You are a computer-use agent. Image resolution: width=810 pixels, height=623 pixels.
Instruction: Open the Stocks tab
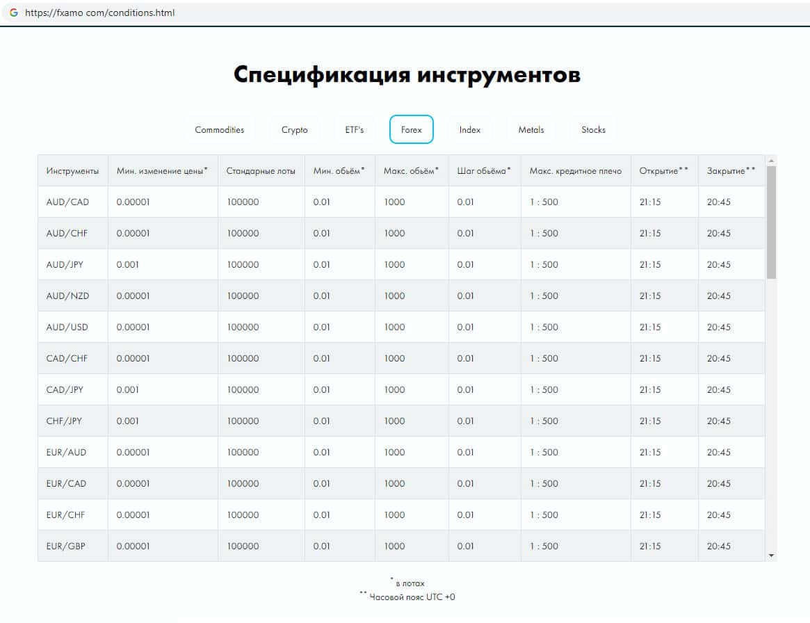pyautogui.click(x=594, y=129)
